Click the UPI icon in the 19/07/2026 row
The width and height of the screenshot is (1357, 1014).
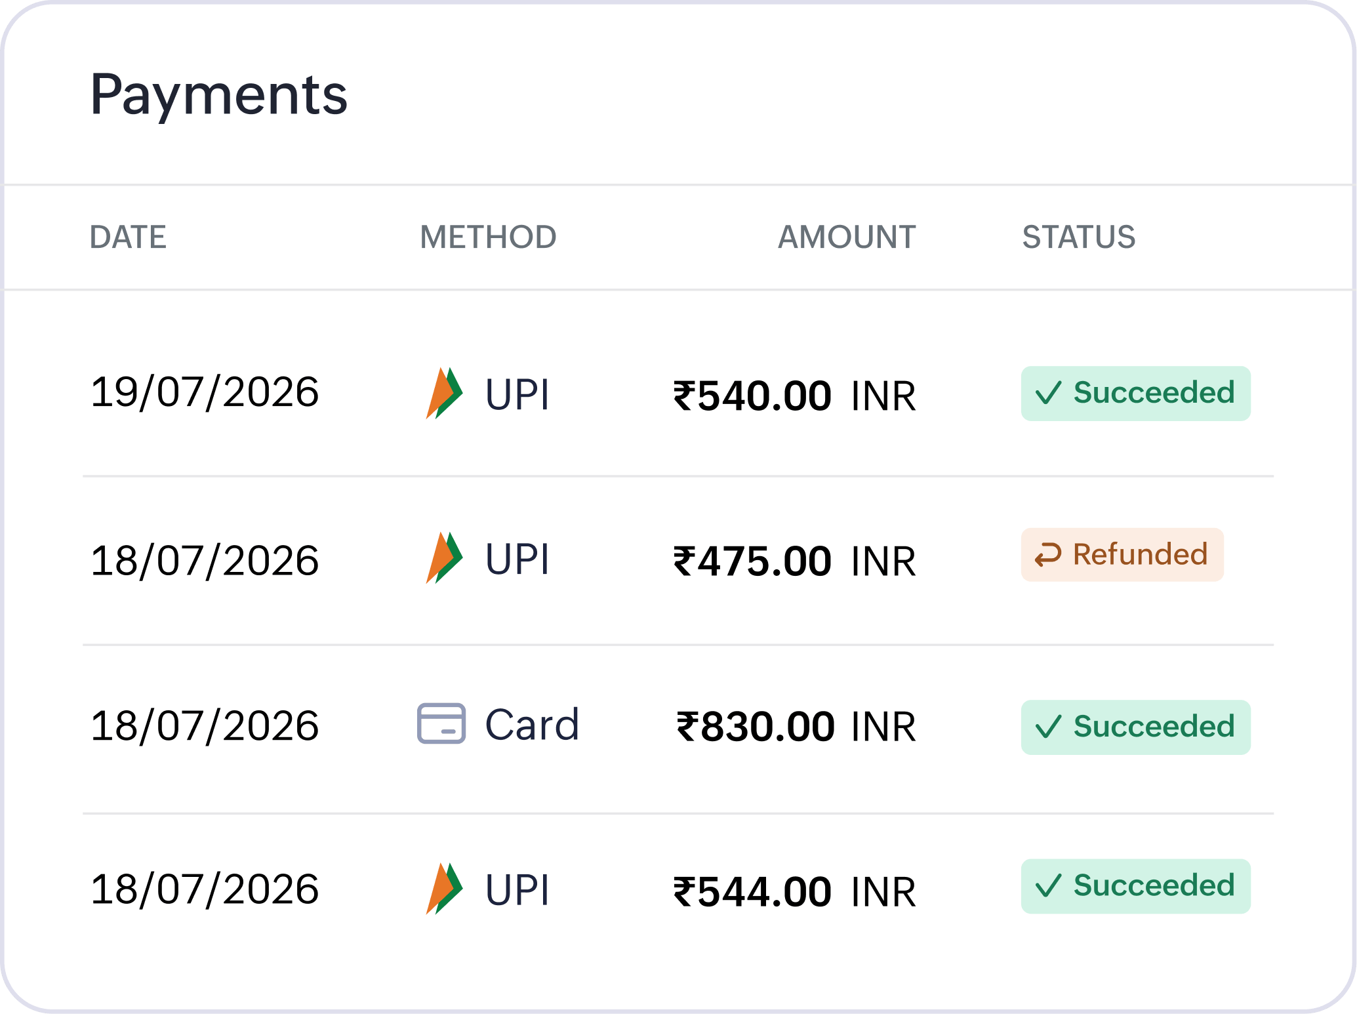click(445, 394)
